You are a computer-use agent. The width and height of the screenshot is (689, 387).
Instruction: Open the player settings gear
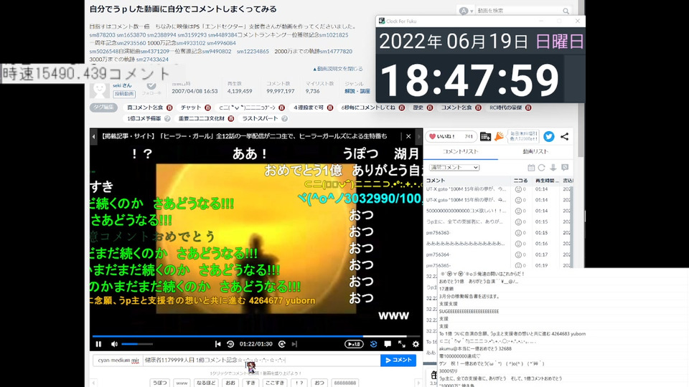click(x=416, y=344)
